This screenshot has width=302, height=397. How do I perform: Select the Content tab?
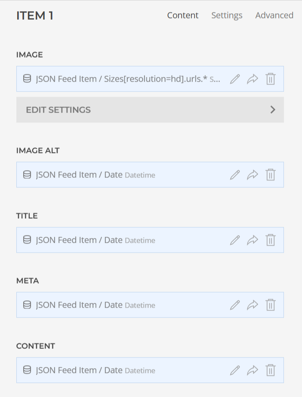pos(183,15)
